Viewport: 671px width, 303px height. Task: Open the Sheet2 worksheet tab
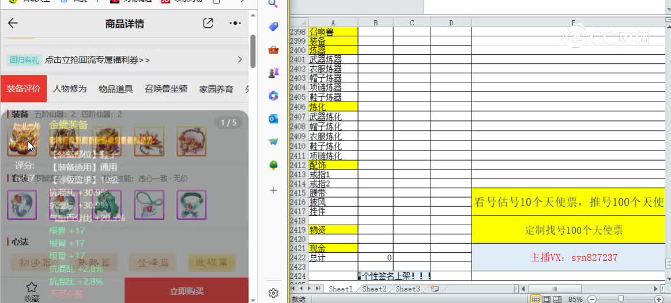374,289
